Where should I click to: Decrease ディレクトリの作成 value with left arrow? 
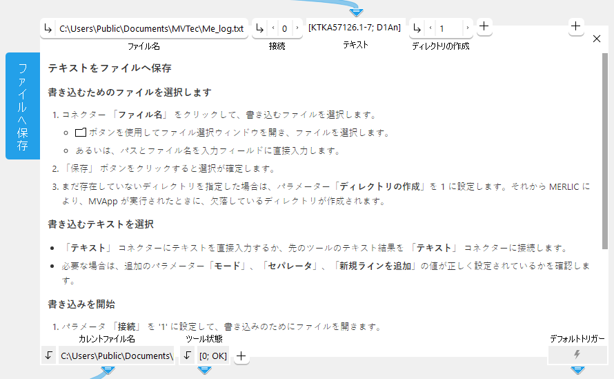pos(430,28)
